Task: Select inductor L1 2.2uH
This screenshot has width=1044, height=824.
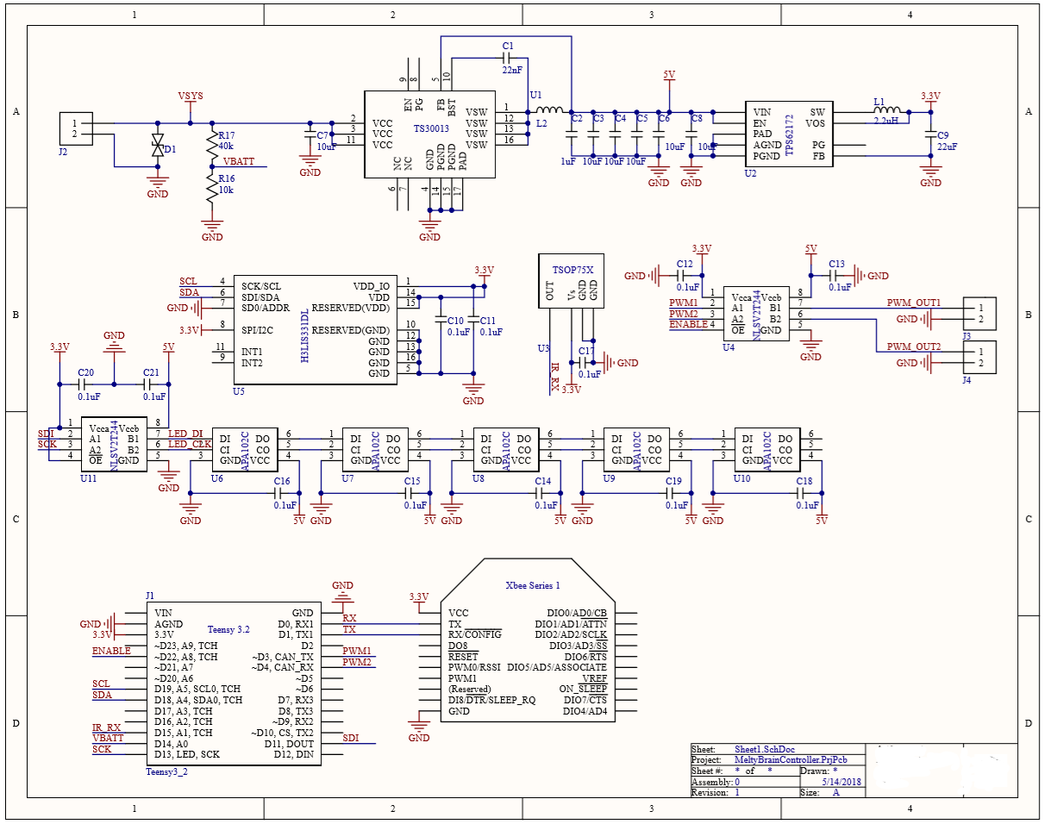Action: click(x=887, y=111)
